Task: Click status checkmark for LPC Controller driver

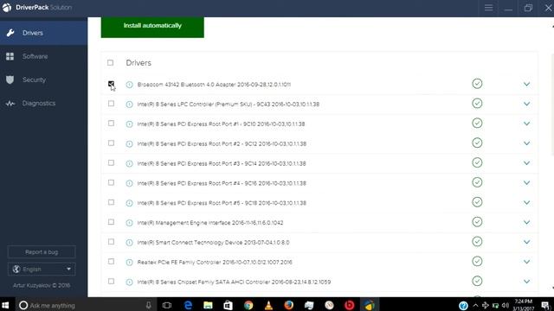Action: [x=477, y=104]
